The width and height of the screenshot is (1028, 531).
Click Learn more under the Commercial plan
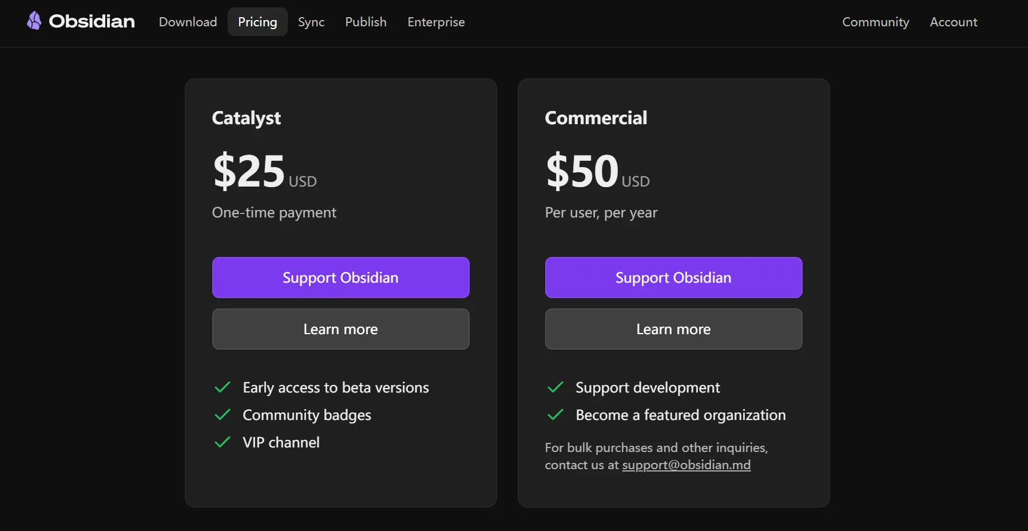tap(673, 329)
